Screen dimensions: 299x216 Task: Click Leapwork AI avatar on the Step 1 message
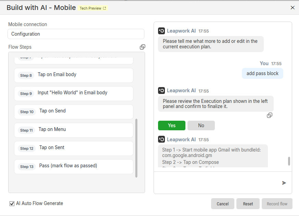161,139
